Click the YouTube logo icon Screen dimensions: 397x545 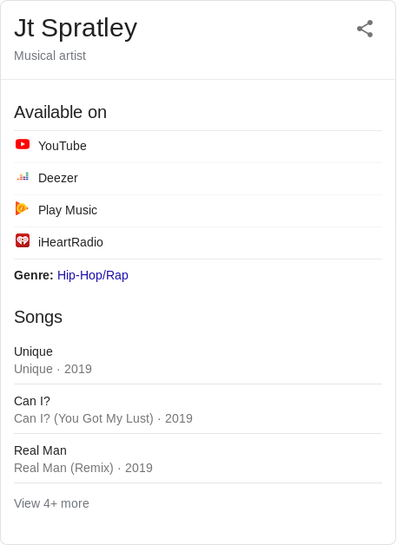point(23,144)
